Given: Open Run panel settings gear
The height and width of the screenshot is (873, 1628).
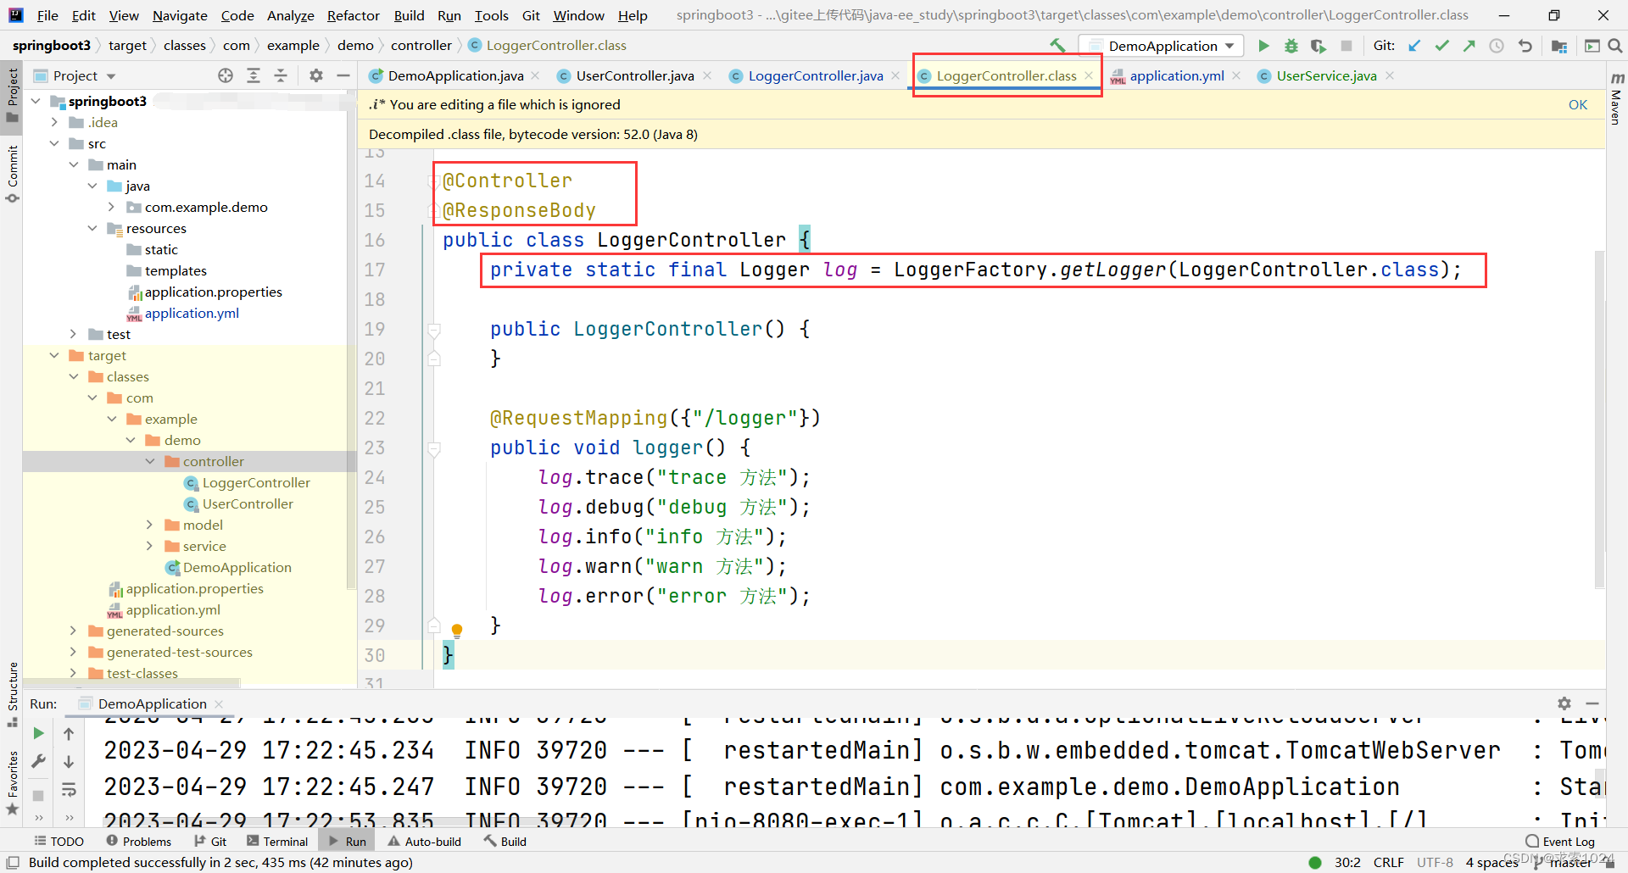Looking at the screenshot, I should [1564, 703].
